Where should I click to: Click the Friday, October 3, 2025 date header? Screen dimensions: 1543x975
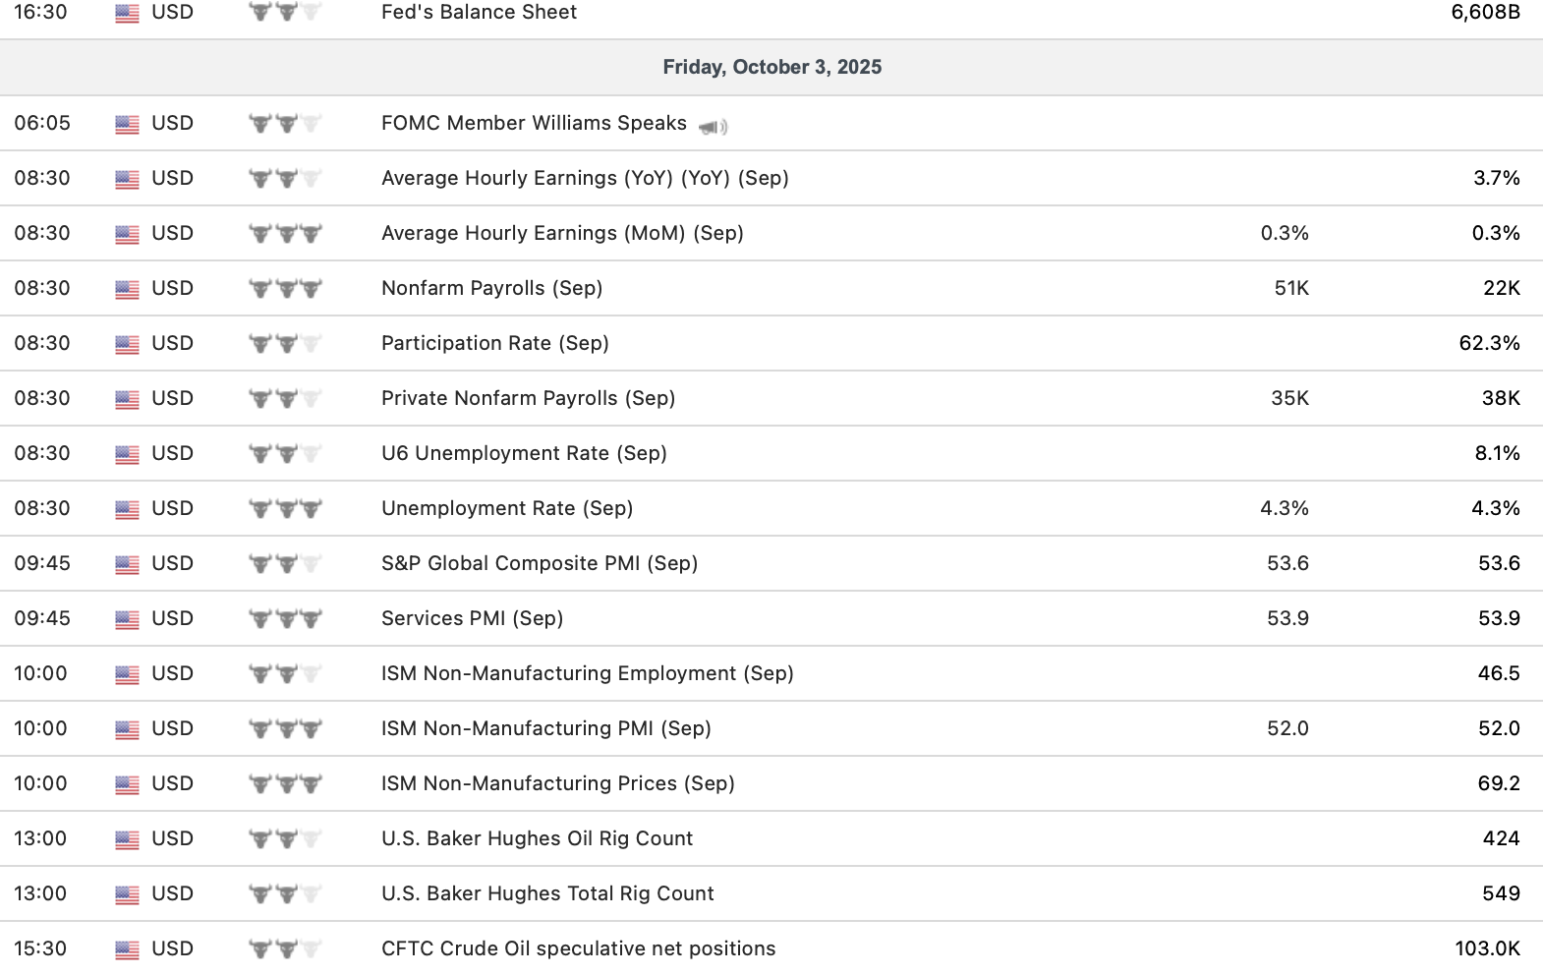[771, 67]
